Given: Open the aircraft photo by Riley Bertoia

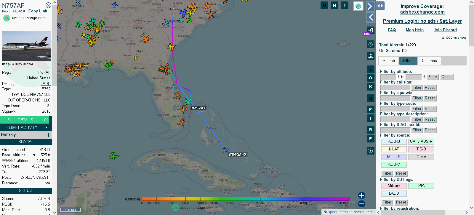Looking at the screenshot, I should 26,46.
